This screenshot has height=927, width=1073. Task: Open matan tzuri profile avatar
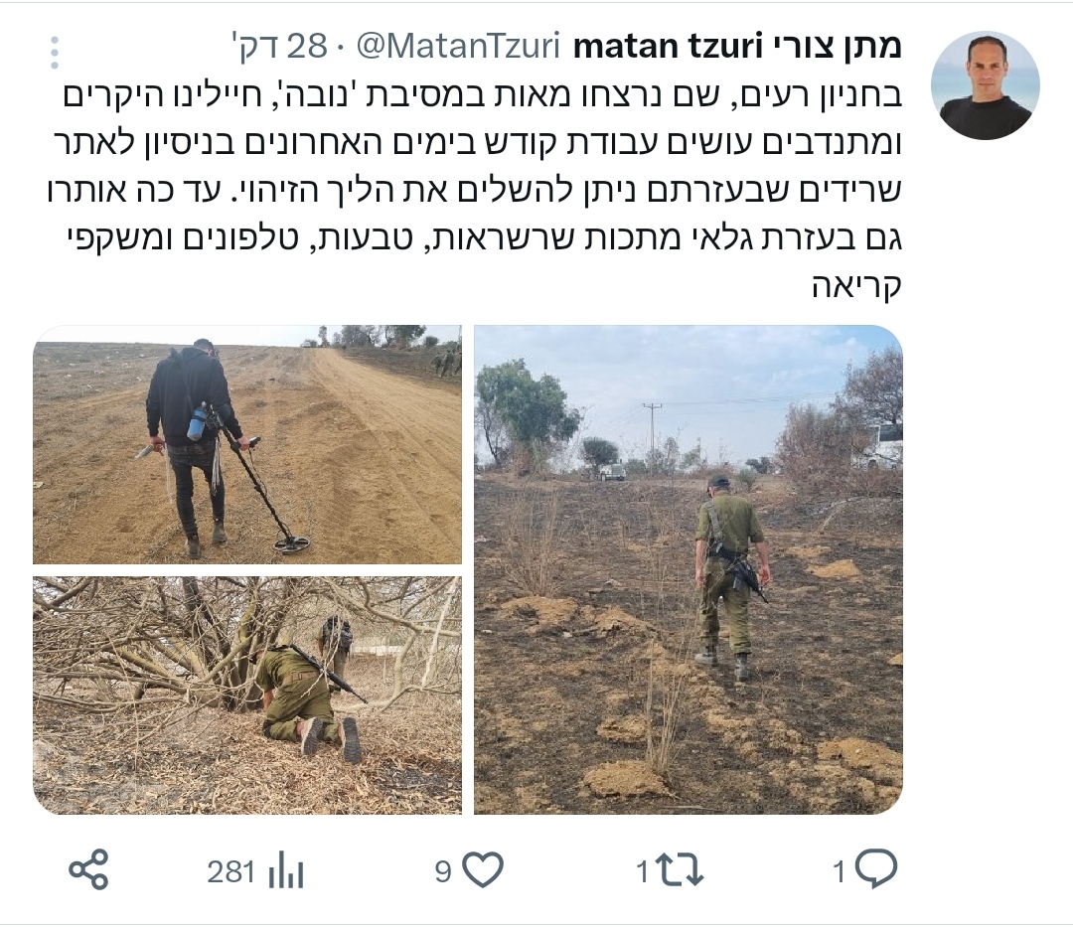point(985,85)
